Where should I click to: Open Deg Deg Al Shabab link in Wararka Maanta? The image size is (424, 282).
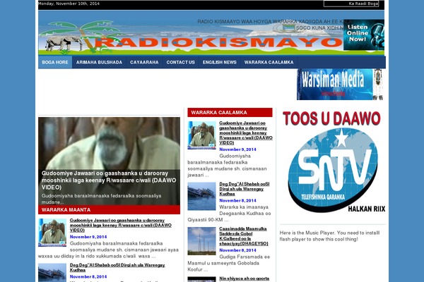(117, 267)
